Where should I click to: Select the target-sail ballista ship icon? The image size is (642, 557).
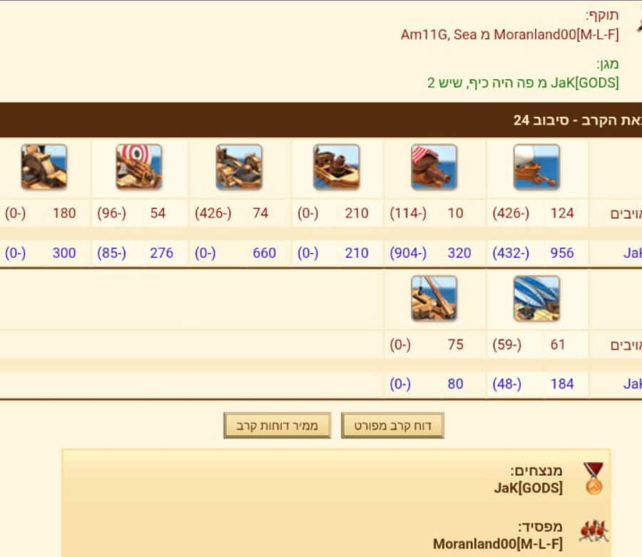pyautogui.click(x=139, y=167)
